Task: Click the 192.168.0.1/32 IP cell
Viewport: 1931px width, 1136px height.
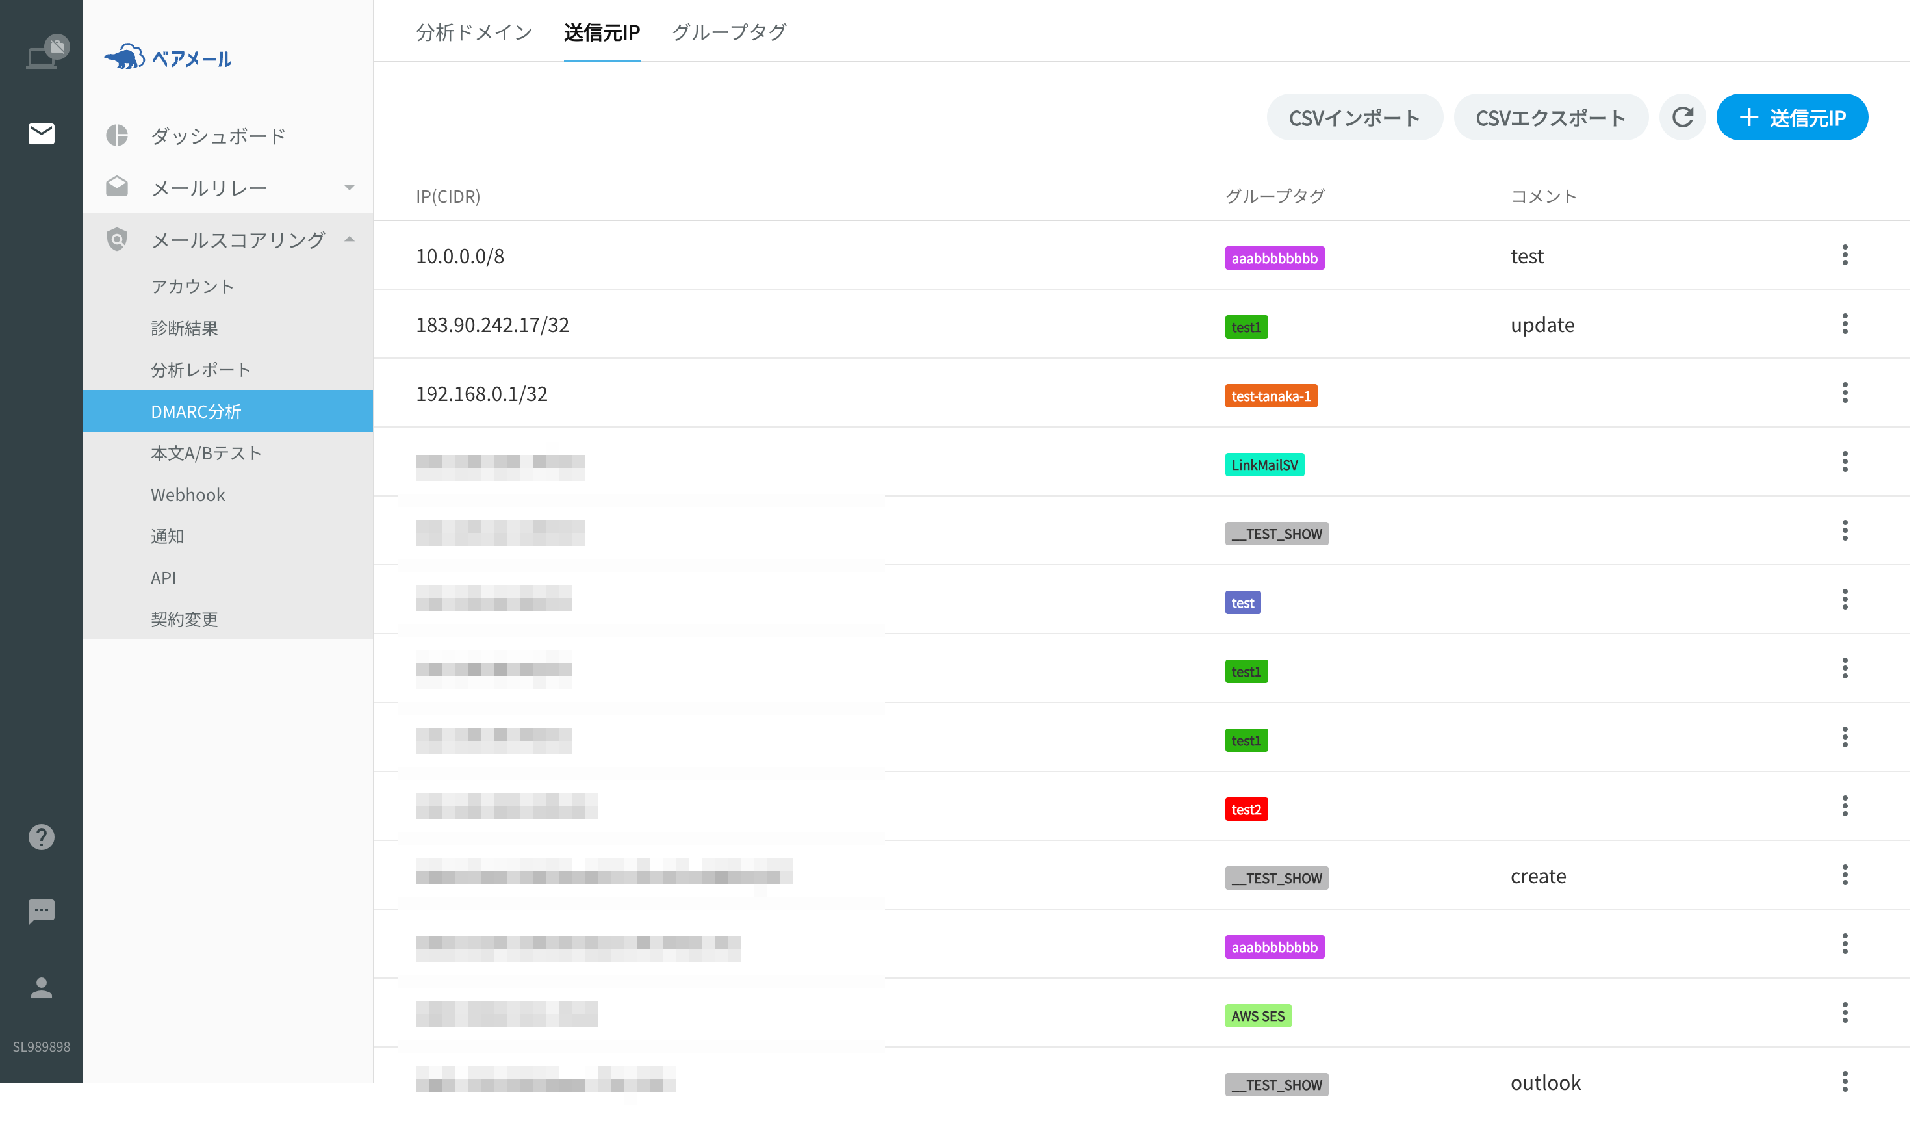Action: (482, 394)
